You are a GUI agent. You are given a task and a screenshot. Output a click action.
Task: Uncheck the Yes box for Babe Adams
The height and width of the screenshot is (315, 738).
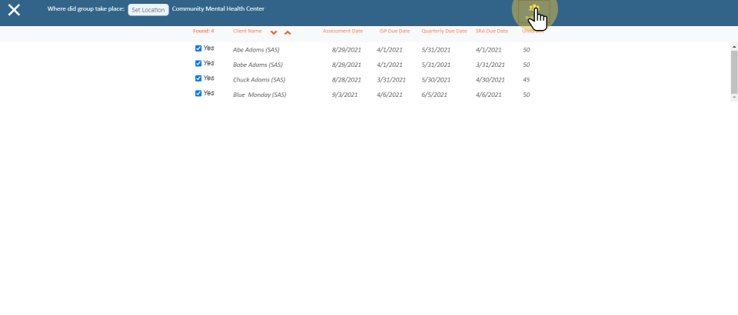coord(198,63)
